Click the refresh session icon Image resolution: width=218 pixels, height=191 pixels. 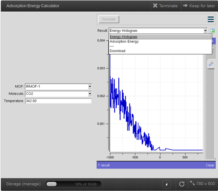pos(182,184)
